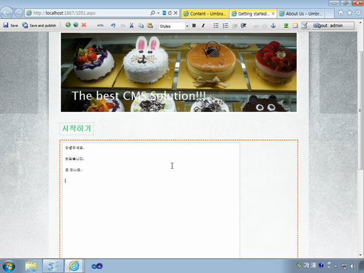Open the server manager taskbar app
The height and width of the screenshot is (273, 364).
point(52,266)
